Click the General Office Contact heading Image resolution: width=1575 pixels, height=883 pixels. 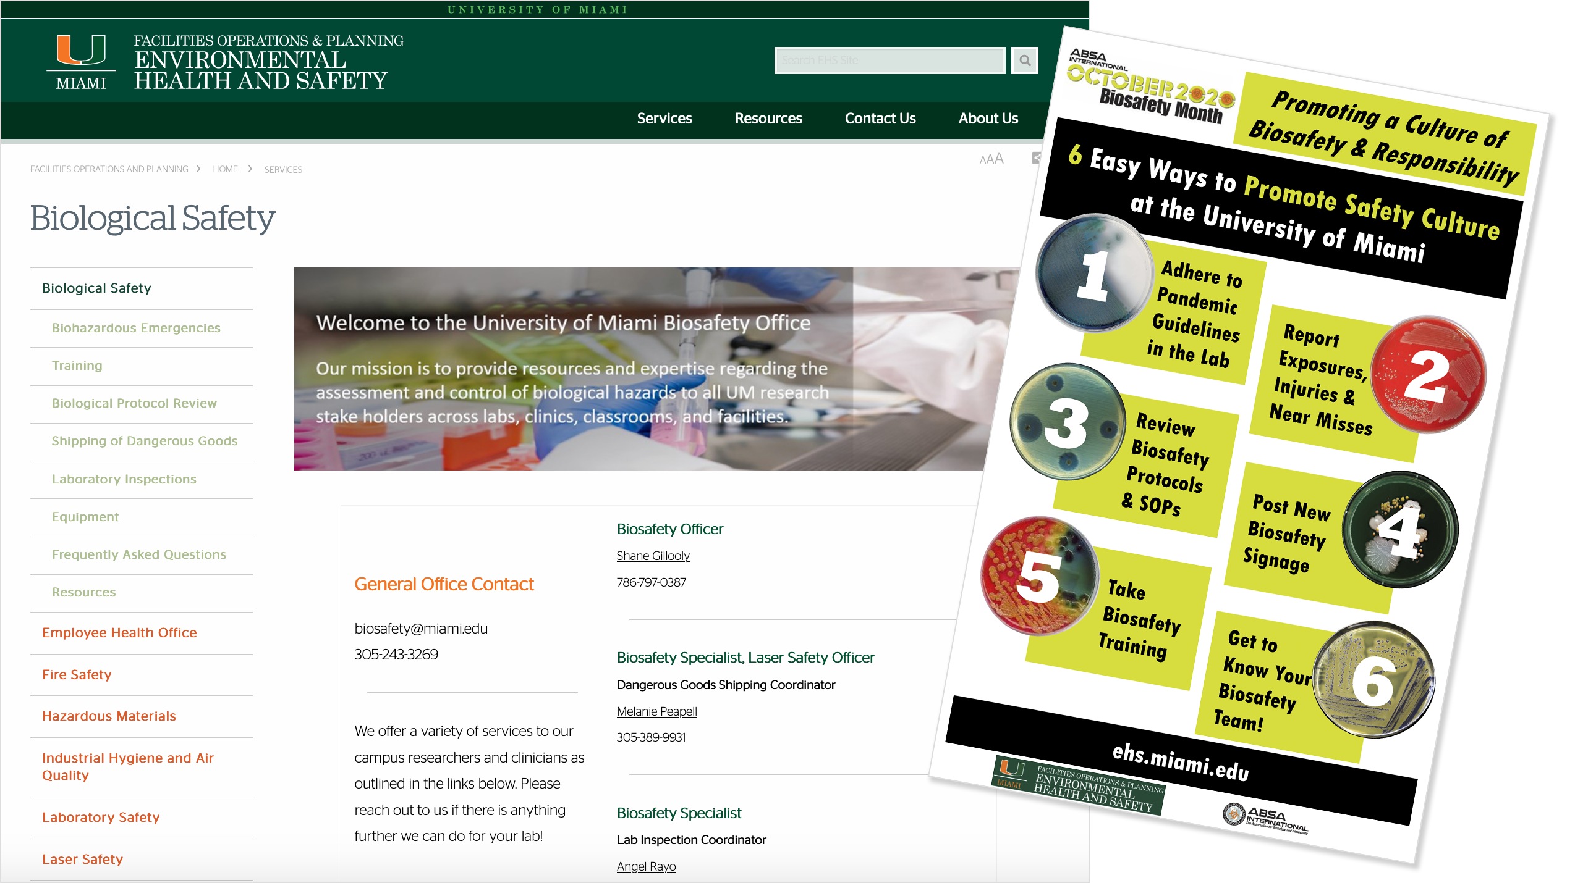(x=444, y=584)
